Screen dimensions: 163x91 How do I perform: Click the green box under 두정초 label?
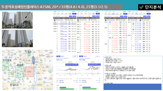click(x=29, y=54)
